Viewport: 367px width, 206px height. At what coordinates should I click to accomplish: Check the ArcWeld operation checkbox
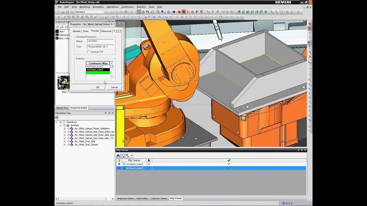[64, 125]
